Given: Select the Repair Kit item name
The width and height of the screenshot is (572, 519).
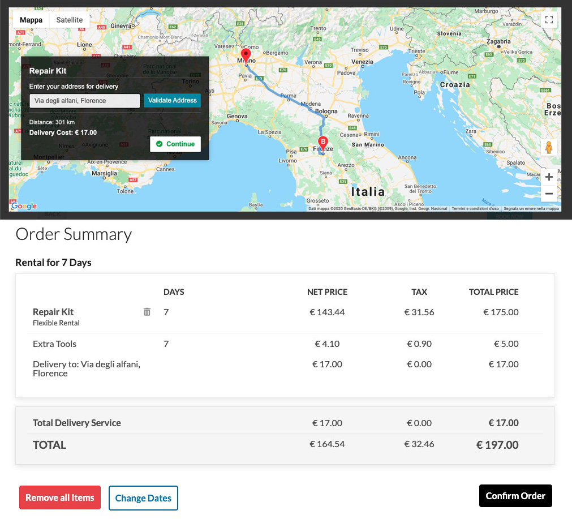Looking at the screenshot, I should coord(53,312).
